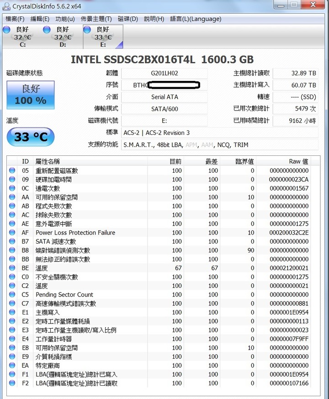Click the status orb for attribute AB
The image size is (329, 399).
tap(12, 206)
